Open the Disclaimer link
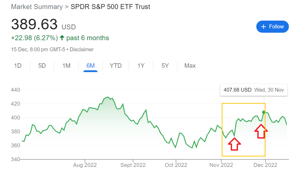Screen dimensions: 293x172 tap(82, 49)
